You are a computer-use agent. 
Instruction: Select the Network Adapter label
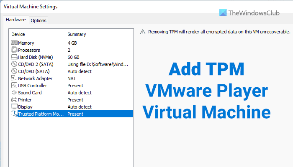(x=35, y=78)
